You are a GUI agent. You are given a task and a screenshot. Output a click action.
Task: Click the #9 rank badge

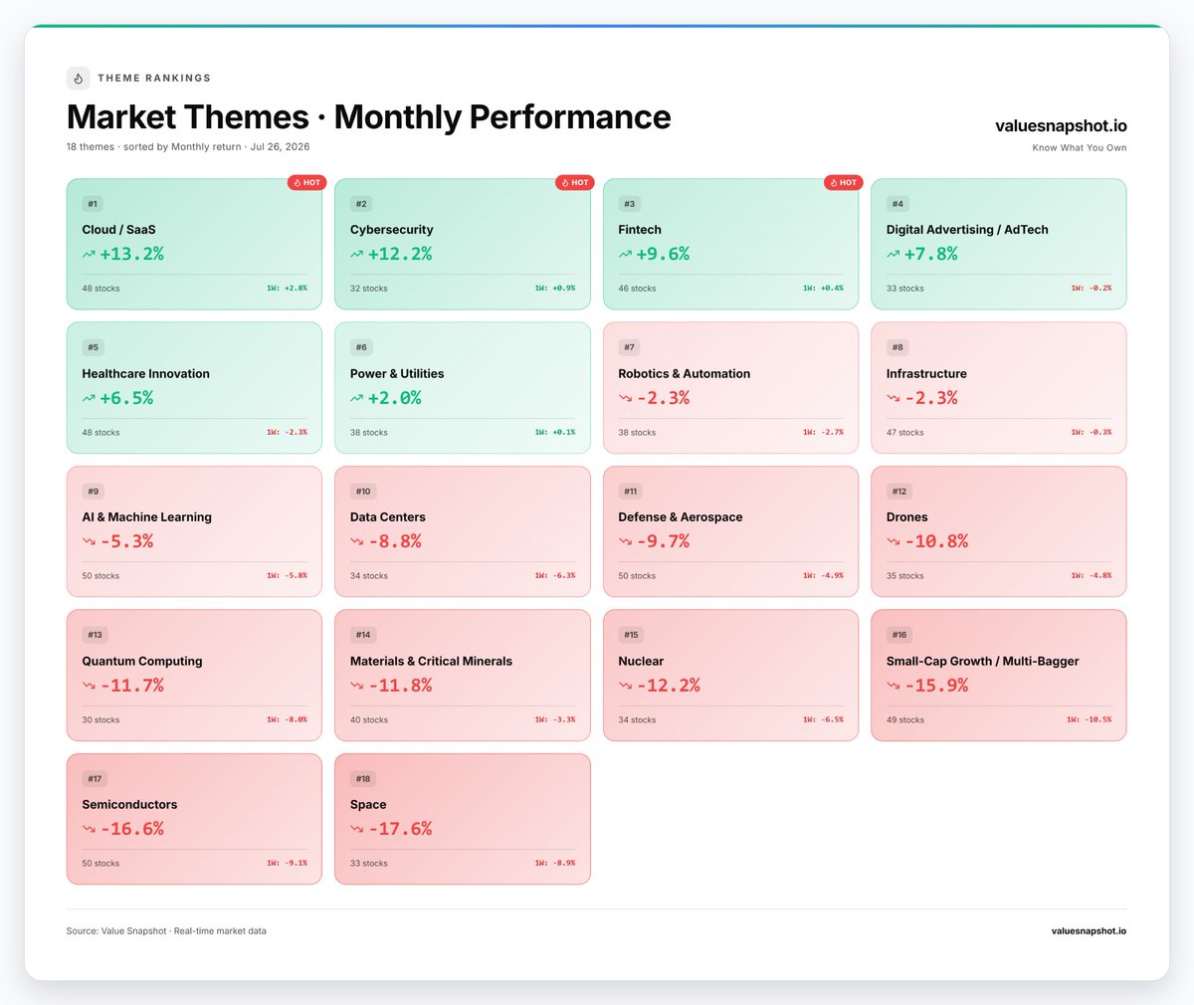(x=94, y=492)
